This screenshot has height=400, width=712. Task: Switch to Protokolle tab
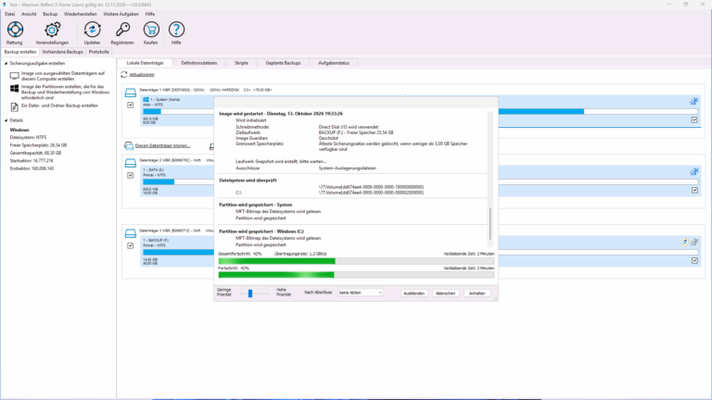(98, 52)
